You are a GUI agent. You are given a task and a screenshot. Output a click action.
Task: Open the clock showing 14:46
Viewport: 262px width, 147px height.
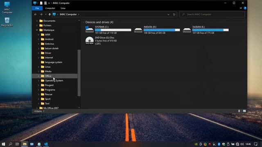tap(248, 144)
